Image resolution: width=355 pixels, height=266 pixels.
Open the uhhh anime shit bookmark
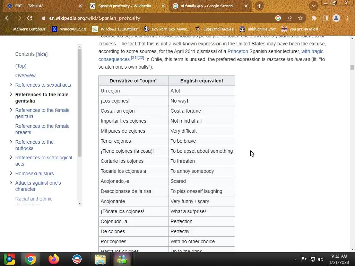tap(258, 29)
